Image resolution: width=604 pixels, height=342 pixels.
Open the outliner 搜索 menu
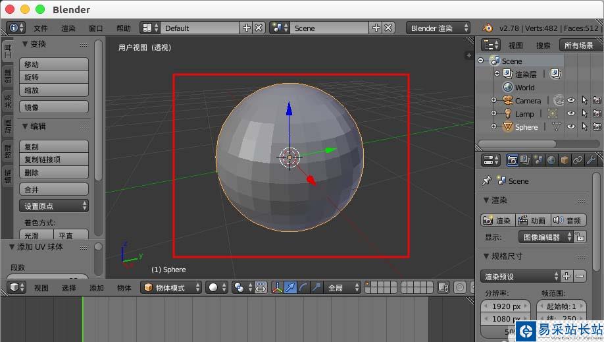[543, 45]
